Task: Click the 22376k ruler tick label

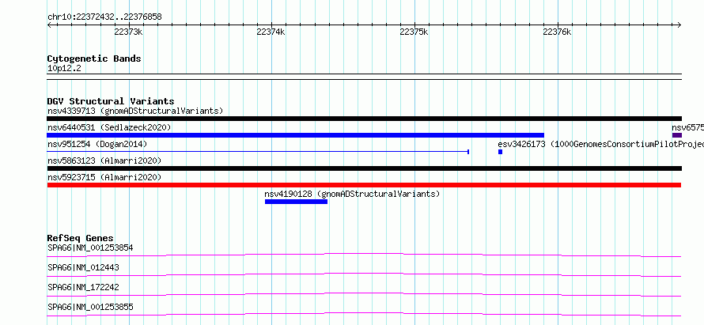Action: 557,32
